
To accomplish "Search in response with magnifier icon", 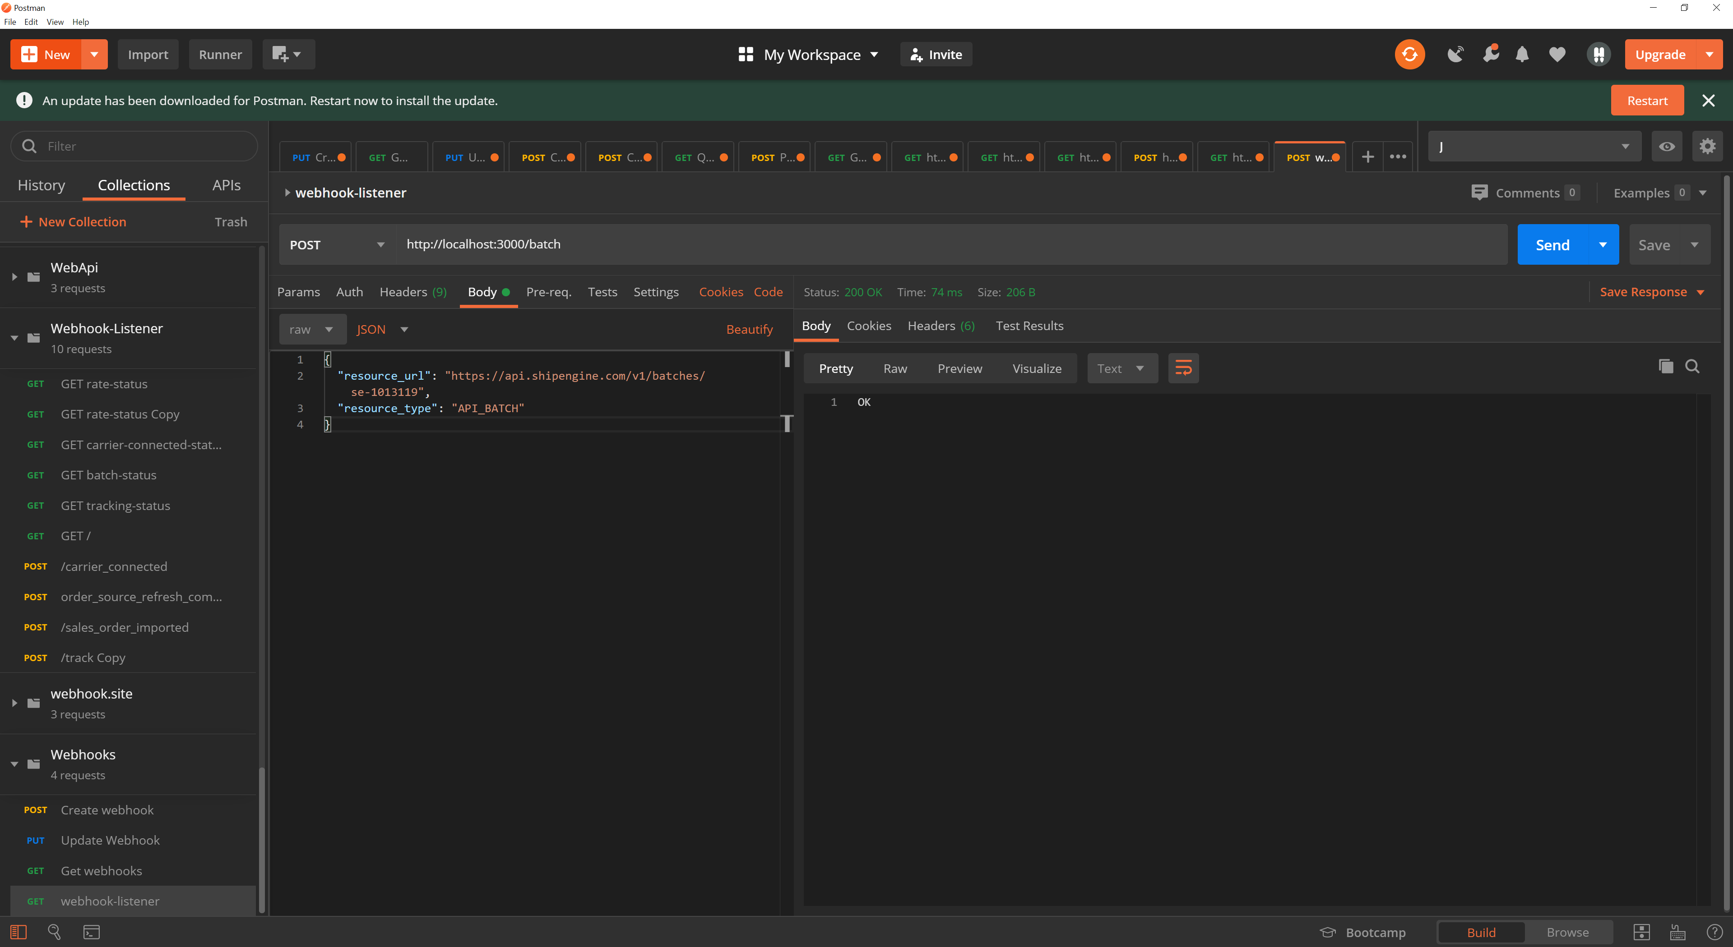I will click(1692, 366).
